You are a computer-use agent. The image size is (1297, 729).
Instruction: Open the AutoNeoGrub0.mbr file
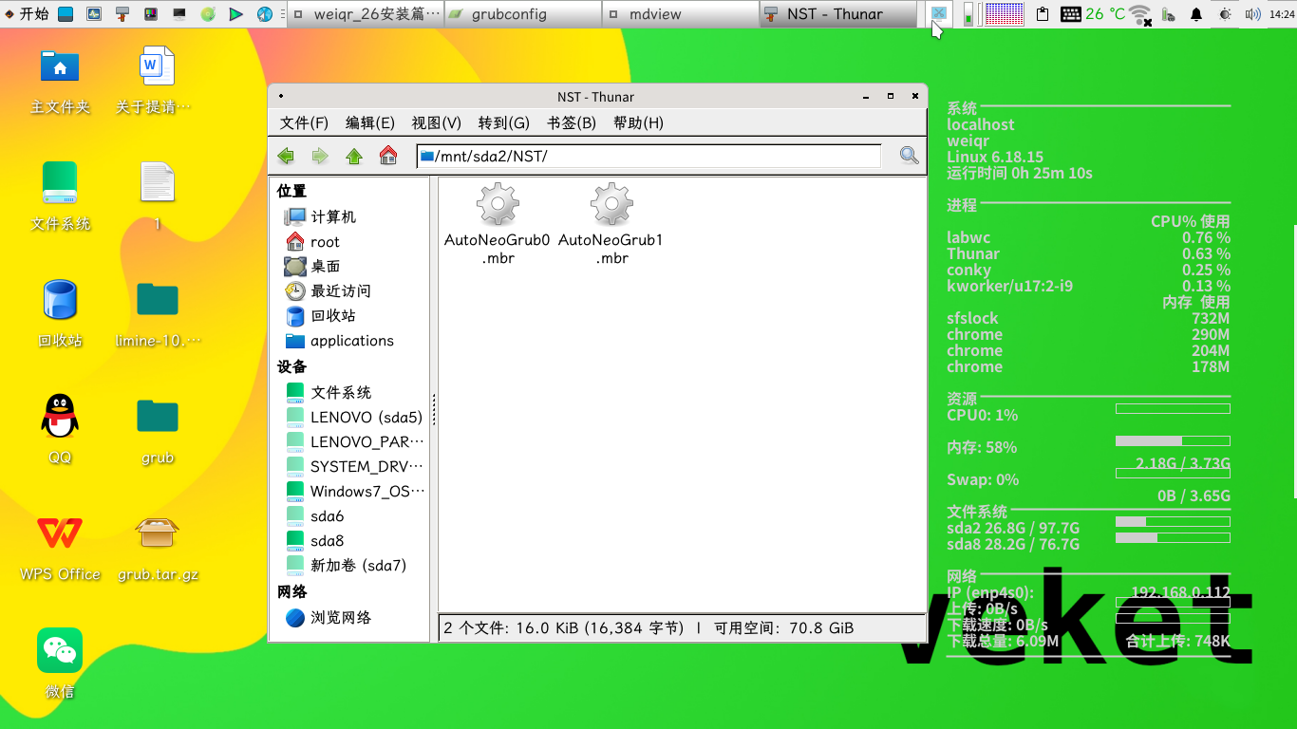click(496, 202)
